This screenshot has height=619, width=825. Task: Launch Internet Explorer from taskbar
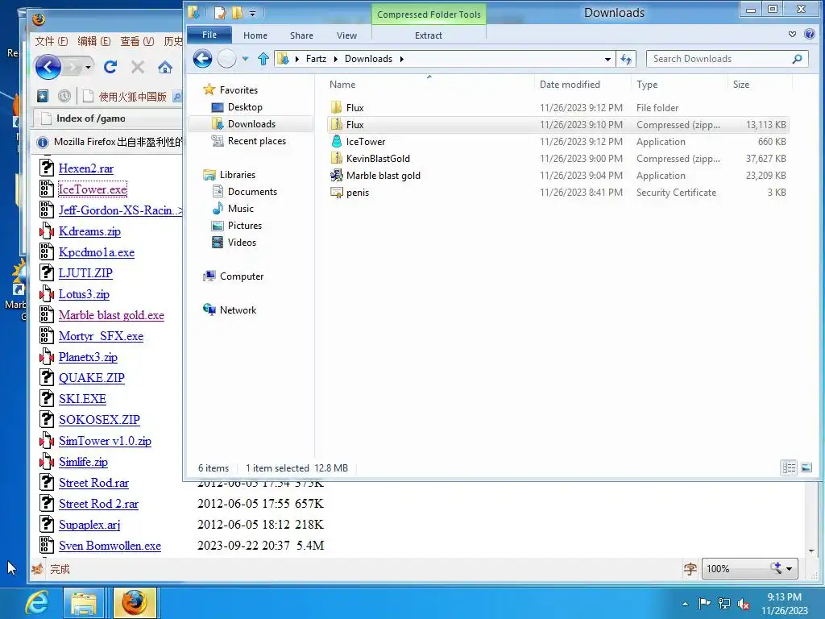coord(37,603)
